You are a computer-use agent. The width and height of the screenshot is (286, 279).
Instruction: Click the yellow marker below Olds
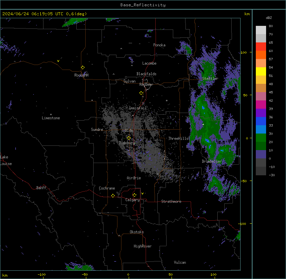tap(129, 138)
